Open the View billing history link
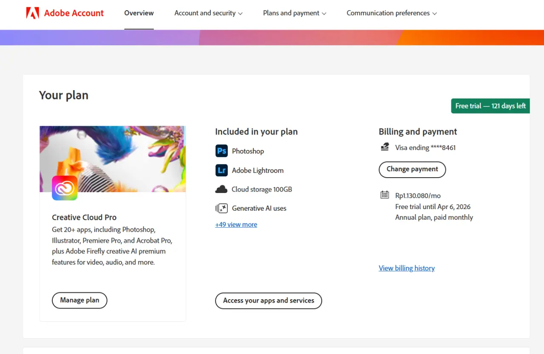 point(407,268)
